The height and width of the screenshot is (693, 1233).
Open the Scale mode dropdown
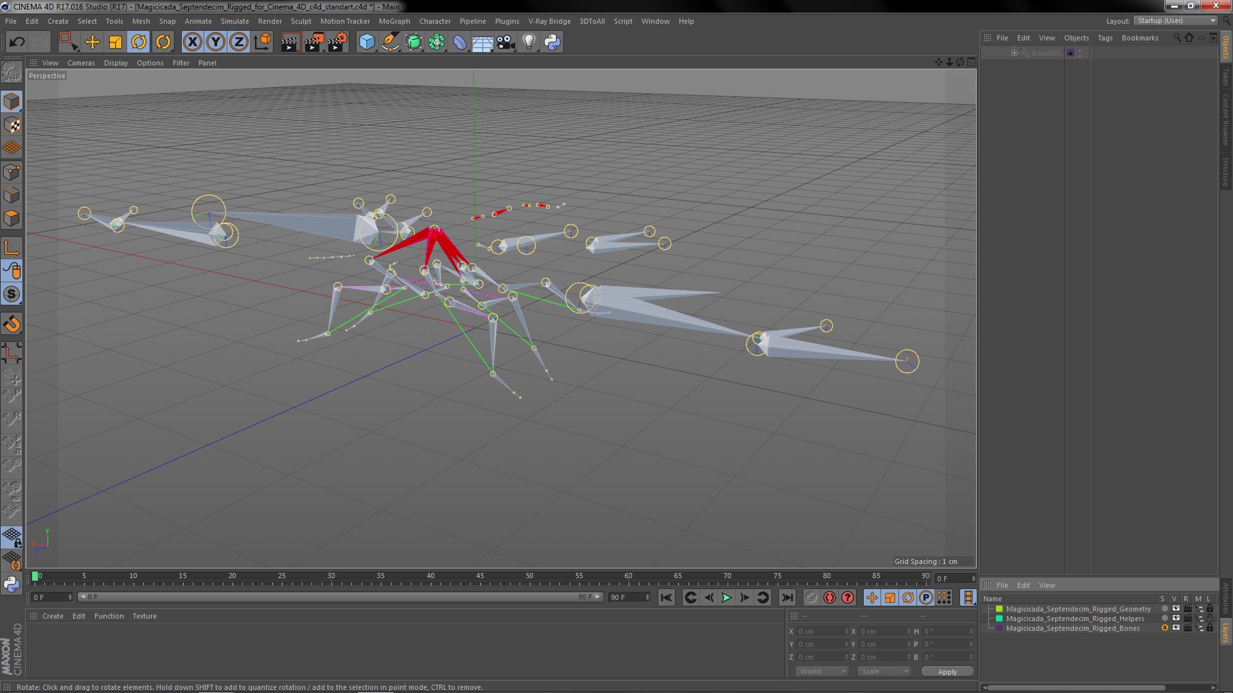tap(884, 671)
